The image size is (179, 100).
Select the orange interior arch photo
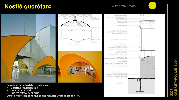point(79,67)
